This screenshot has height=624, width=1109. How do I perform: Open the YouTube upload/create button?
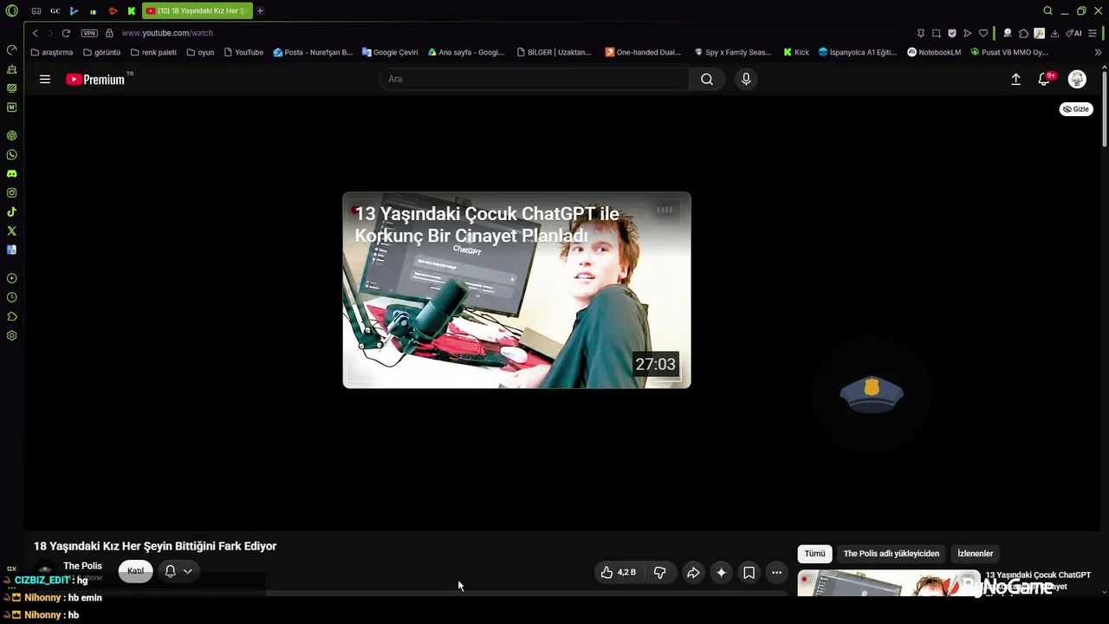[1016, 79]
